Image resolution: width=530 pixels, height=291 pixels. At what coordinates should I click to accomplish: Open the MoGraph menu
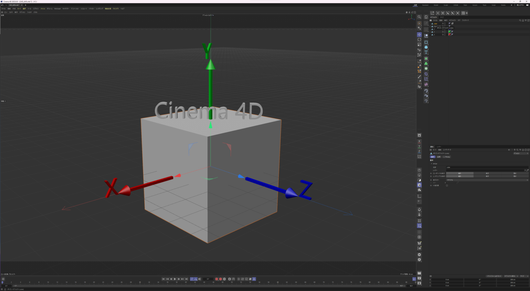[57, 8]
